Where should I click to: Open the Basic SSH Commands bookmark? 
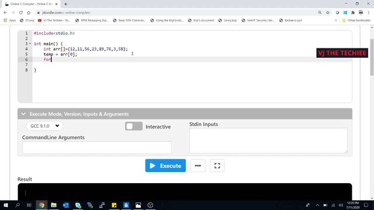click(x=129, y=20)
